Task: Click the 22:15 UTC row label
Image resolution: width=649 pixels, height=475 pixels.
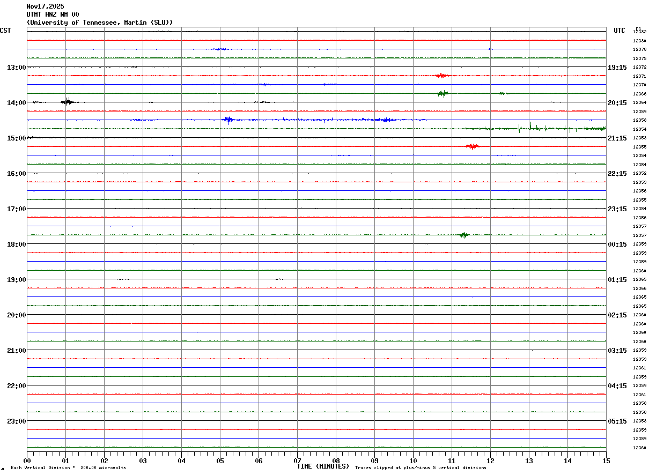Action: coord(617,174)
